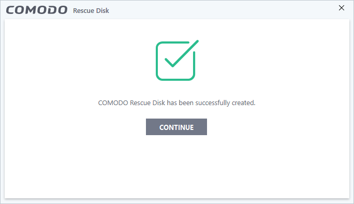
Task: Confirm rescue disk creation with CONTINUE
Action: [176, 127]
